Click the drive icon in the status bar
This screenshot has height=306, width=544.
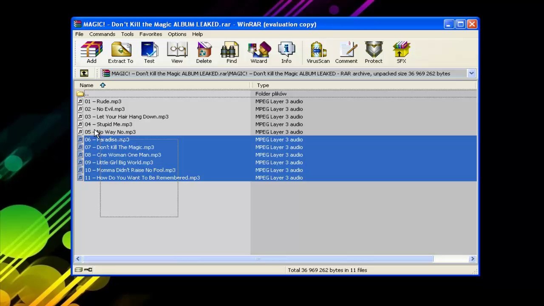pyautogui.click(x=78, y=270)
